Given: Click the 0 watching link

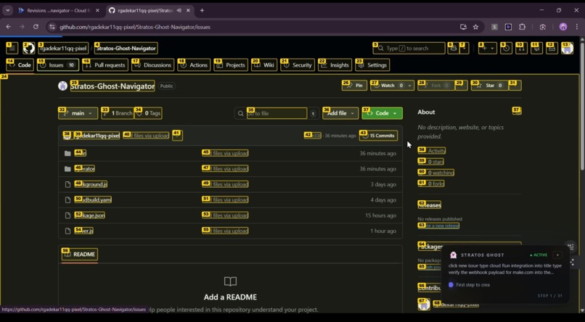Looking at the screenshot, I should pyautogui.click(x=436, y=173).
